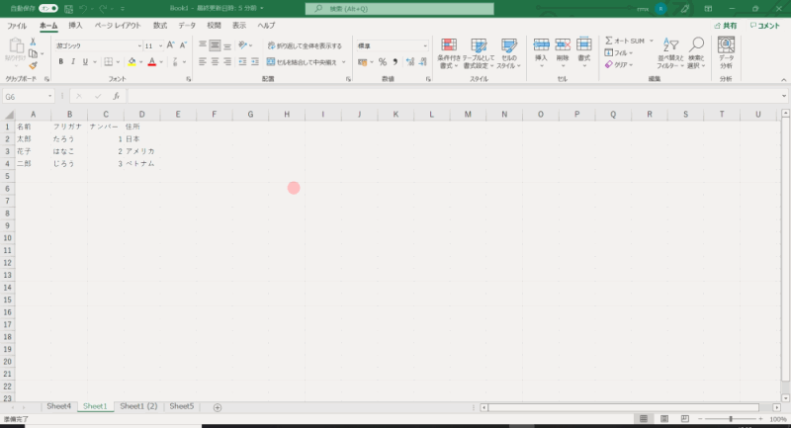Click the data analysis (データ分析) icon
This screenshot has height=428, width=791.
(x=726, y=52)
